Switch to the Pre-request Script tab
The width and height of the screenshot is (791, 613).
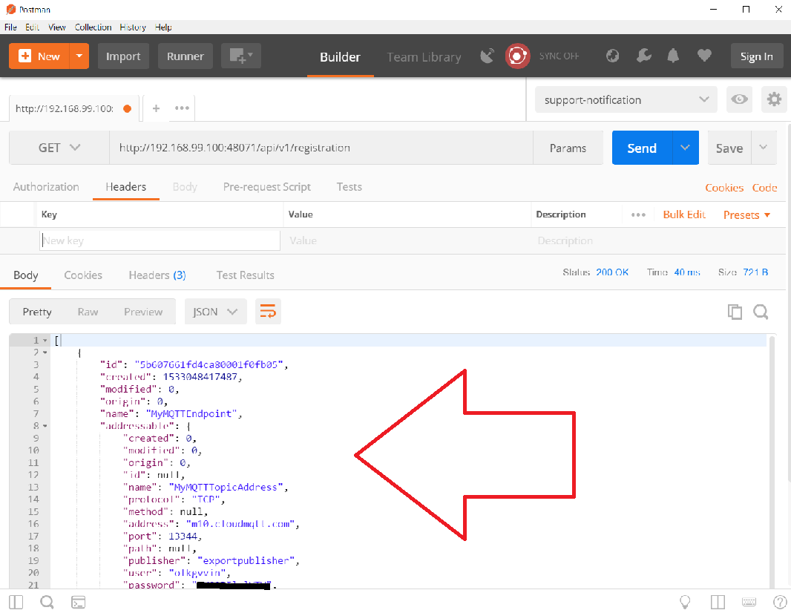point(267,187)
